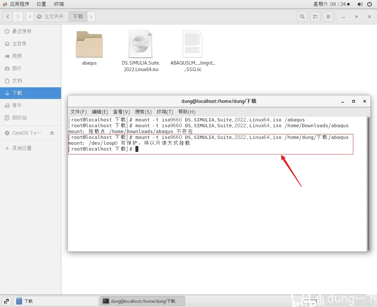Open terminal 编辑(E) menu
Screen dimensions: 377x307
(x=100, y=112)
